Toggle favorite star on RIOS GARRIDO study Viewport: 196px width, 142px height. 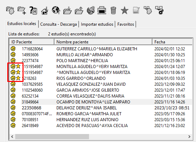(18, 78)
